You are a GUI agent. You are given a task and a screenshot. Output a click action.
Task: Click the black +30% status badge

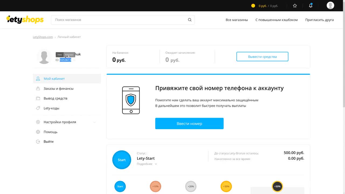(x=277, y=186)
